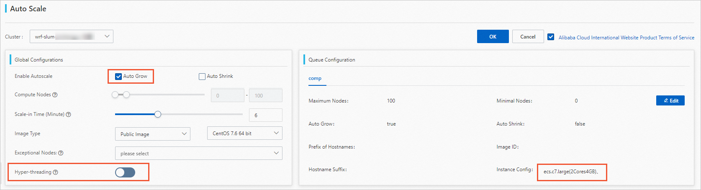701x190 pixels.
Task: Open the Cluster dropdown
Action: pyautogui.click(x=71, y=36)
